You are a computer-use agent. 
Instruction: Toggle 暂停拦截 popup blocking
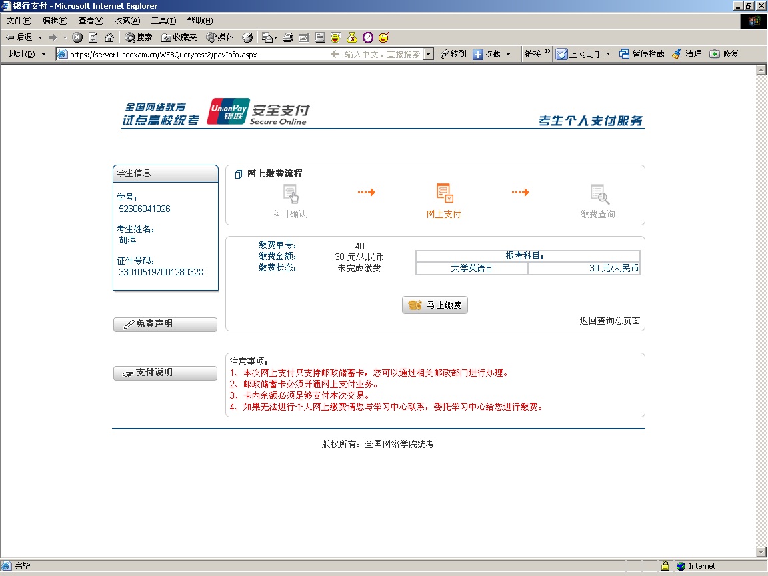(641, 54)
